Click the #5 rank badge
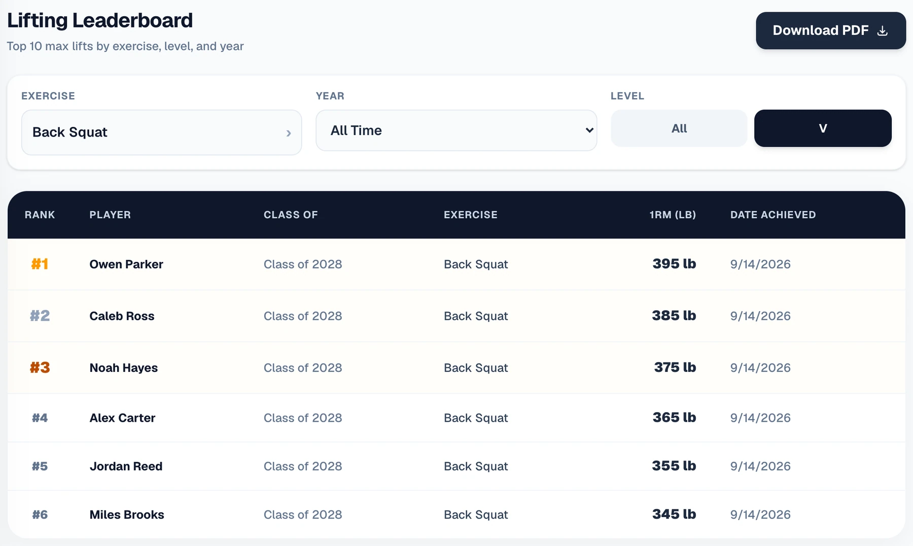 [40, 466]
